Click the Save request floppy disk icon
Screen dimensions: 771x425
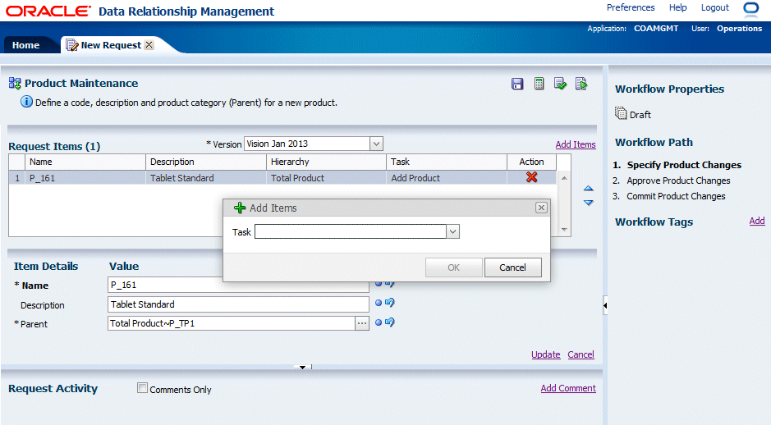pyautogui.click(x=517, y=84)
